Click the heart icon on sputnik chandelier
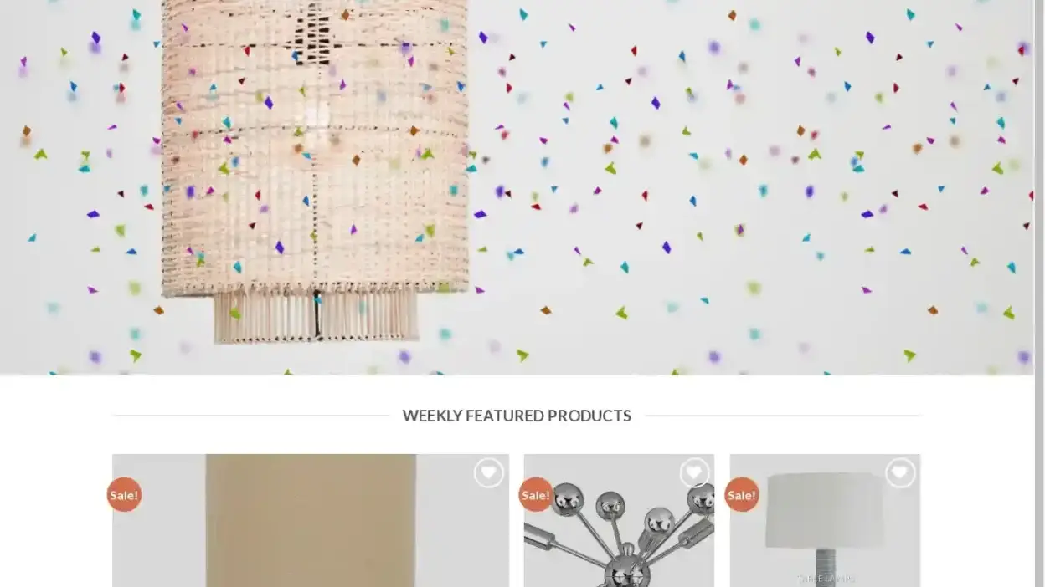Image resolution: width=1045 pixels, height=587 pixels. tap(694, 473)
